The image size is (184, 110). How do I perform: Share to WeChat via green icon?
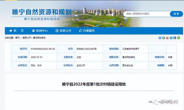(x=179, y=38)
